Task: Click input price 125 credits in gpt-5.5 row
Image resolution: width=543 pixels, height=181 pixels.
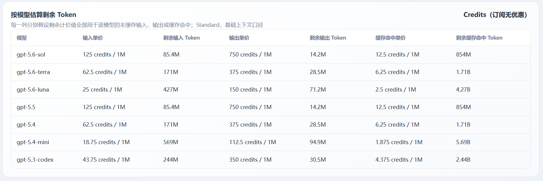Action: (x=104, y=107)
